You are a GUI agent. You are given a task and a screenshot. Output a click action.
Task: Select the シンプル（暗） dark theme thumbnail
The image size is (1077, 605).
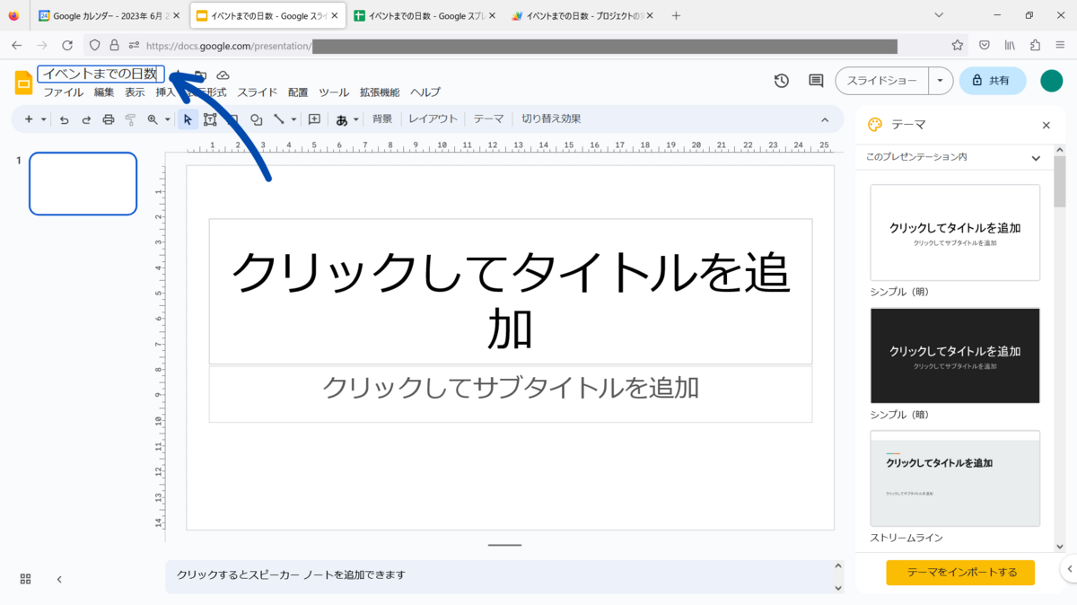[955, 355]
